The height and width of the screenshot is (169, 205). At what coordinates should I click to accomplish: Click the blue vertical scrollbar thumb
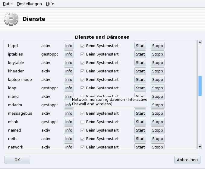[200, 86]
